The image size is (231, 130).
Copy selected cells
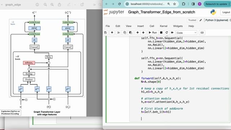tap(125, 32)
